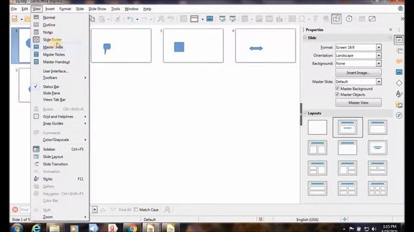Open sidebar Shapes diamond icon
The height and width of the screenshot is (232, 414).
pyautogui.click(x=399, y=83)
